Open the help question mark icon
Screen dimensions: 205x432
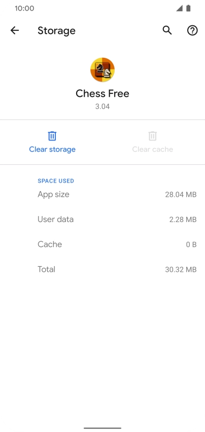(x=192, y=30)
